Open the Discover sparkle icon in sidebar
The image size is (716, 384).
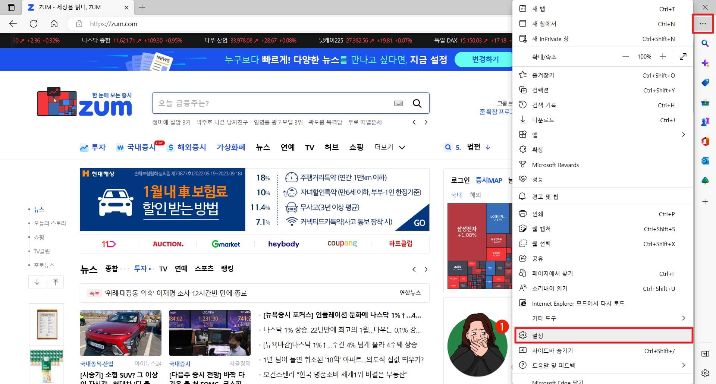pyautogui.click(x=705, y=63)
